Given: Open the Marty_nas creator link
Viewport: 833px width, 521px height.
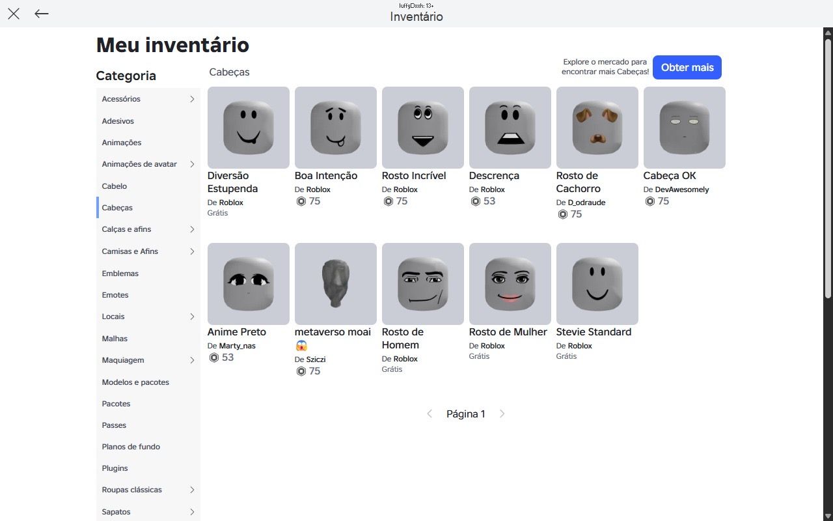Looking at the screenshot, I should click(x=238, y=346).
